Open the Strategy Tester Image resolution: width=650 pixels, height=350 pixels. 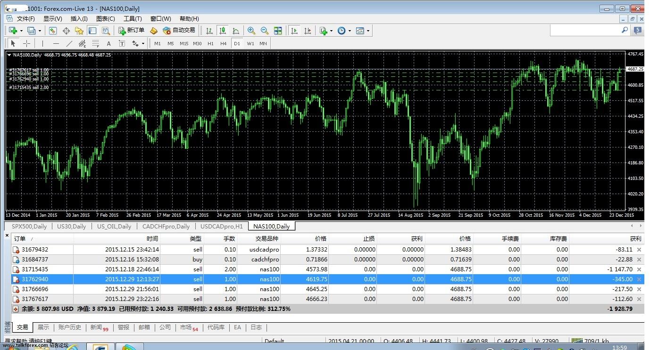[x=106, y=31]
